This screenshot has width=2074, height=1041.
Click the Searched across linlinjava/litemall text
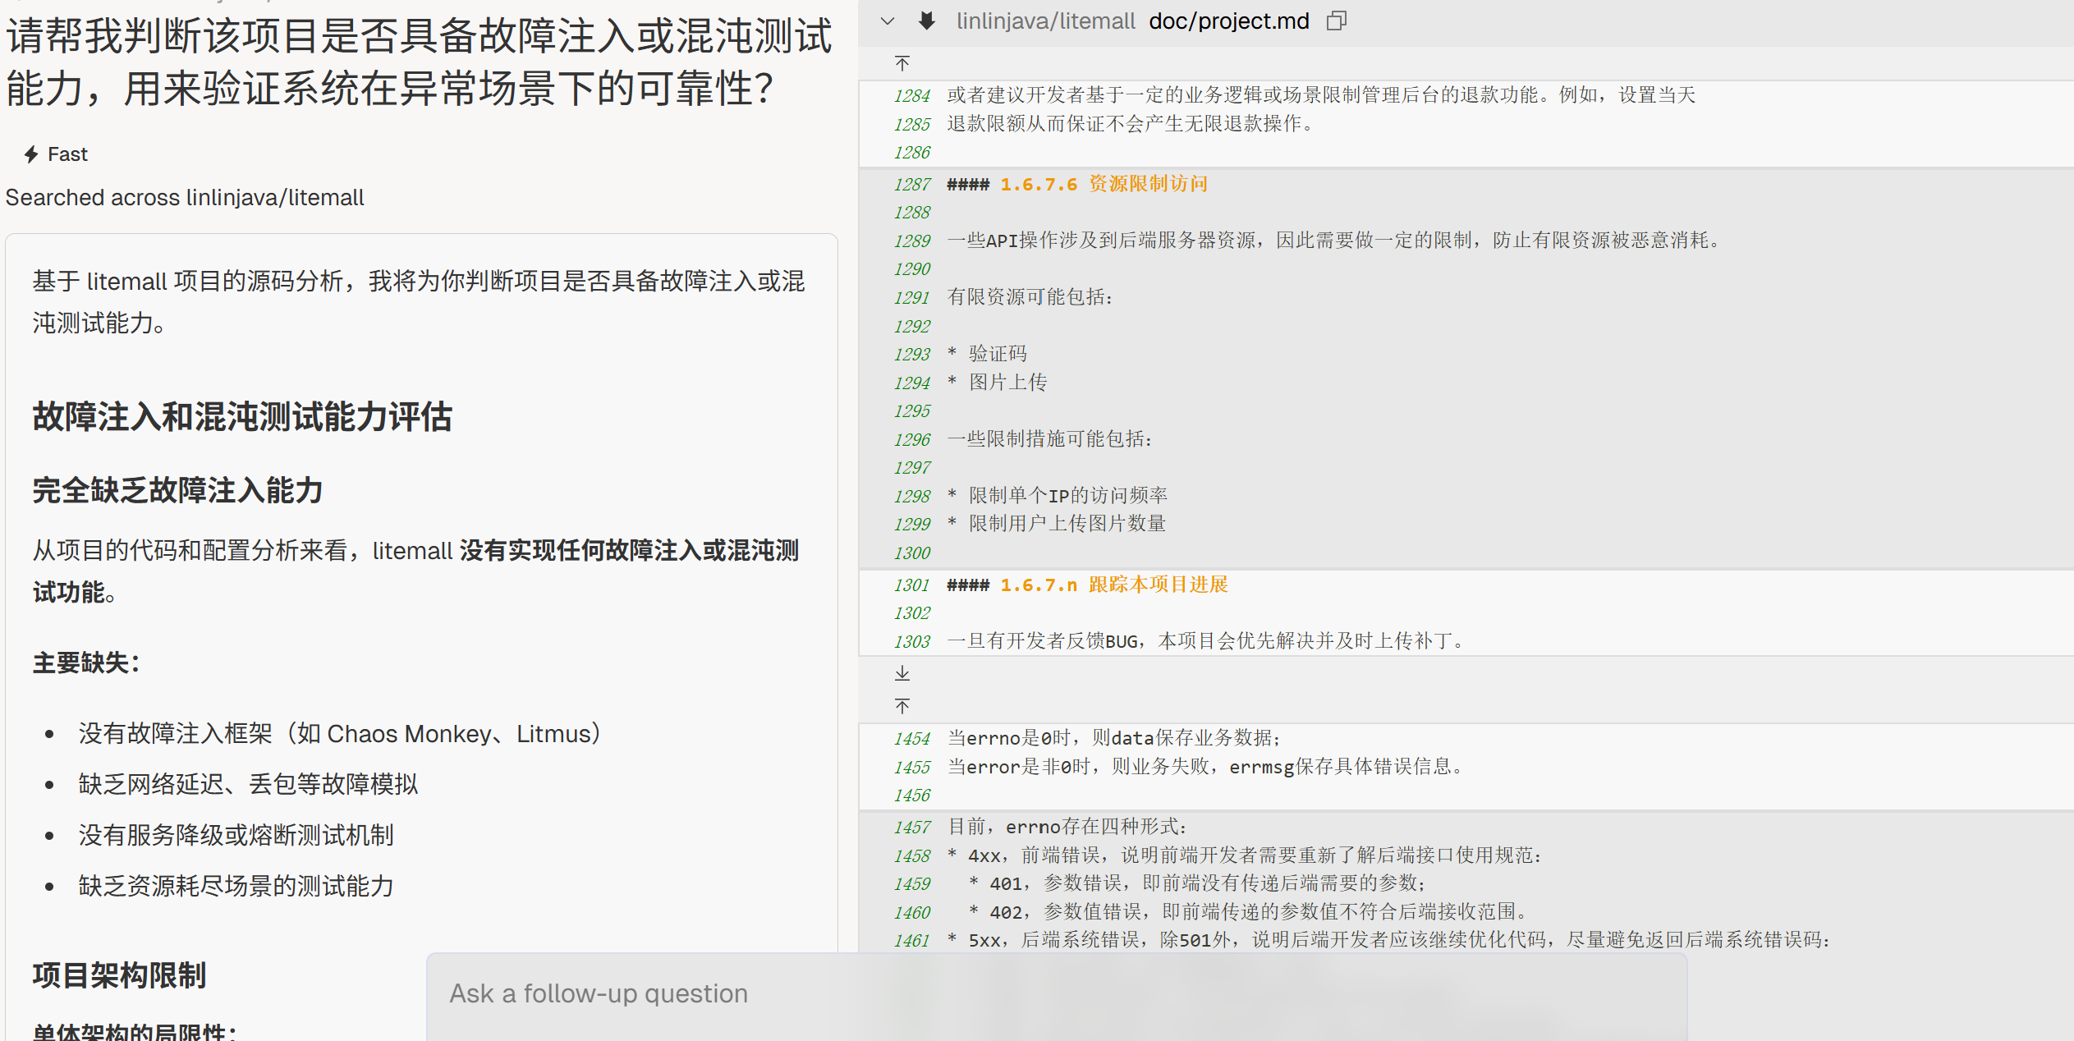pyautogui.click(x=185, y=198)
